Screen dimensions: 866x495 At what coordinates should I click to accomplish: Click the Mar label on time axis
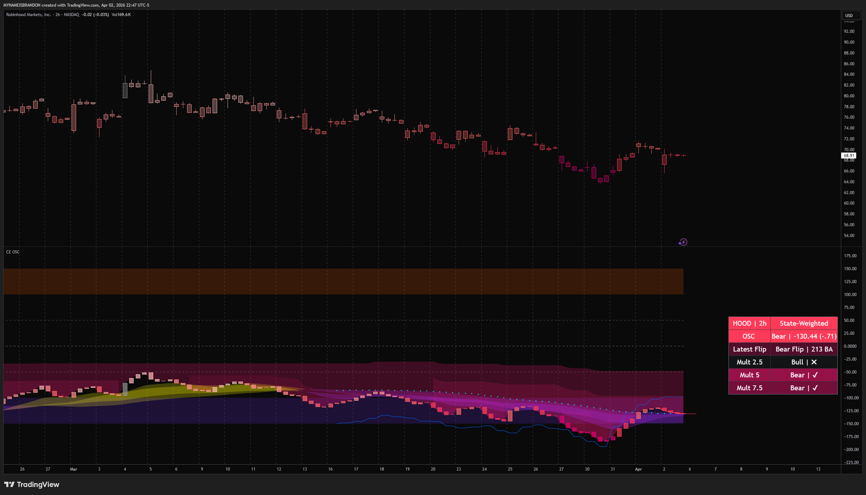coord(74,469)
